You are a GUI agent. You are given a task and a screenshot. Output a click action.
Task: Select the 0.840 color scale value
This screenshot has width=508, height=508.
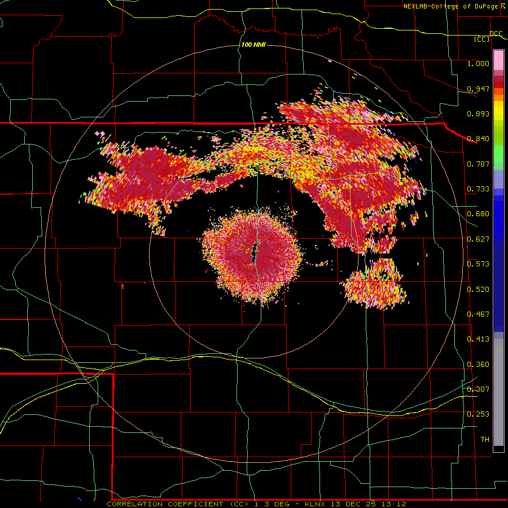tap(478, 139)
